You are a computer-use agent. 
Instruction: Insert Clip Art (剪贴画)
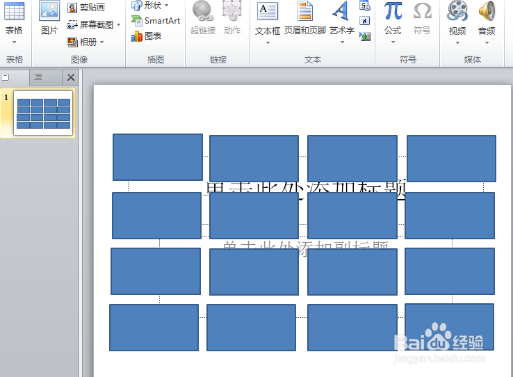point(86,7)
